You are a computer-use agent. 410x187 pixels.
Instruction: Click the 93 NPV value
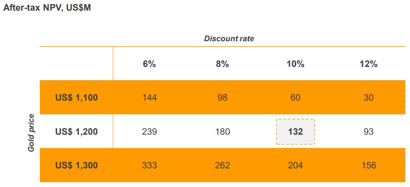pos(368,132)
